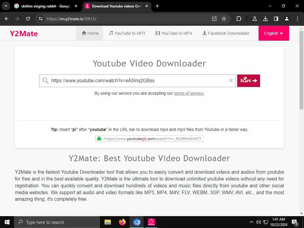Image resolution: width=304 pixels, height=228 pixels.
Task: Click the youtubepi example URL image
Action: 149,139
